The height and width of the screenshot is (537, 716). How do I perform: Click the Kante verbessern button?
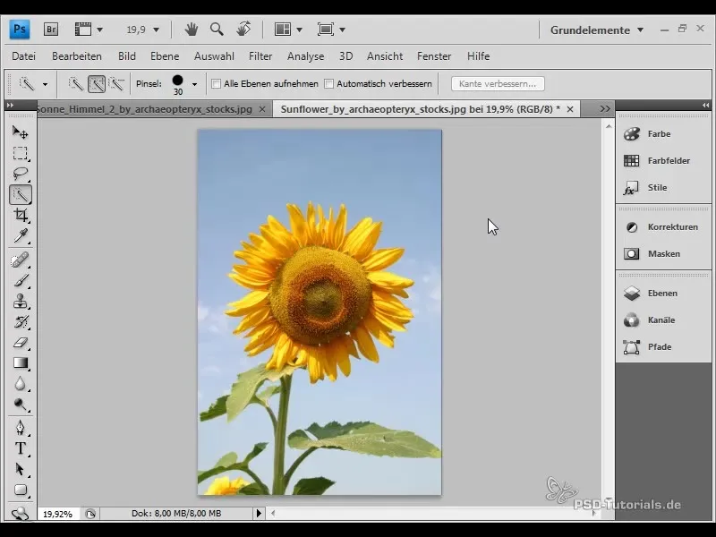coord(498,83)
